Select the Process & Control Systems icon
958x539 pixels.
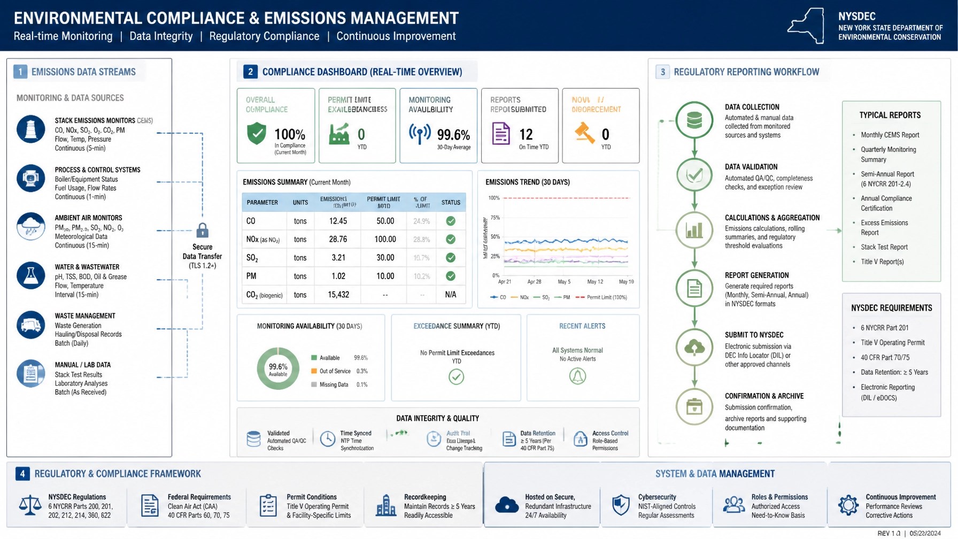pyautogui.click(x=30, y=178)
